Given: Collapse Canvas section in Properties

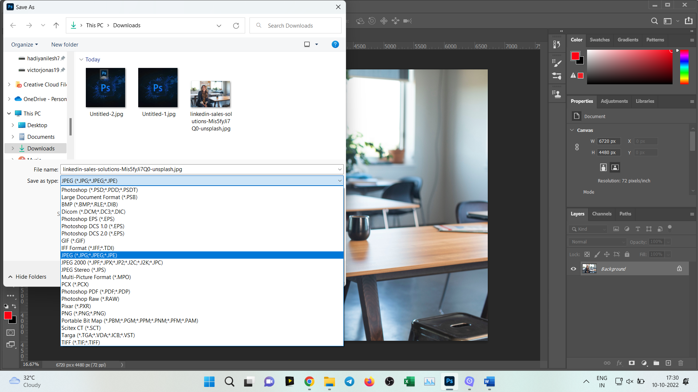Looking at the screenshot, I should [572, 130].
